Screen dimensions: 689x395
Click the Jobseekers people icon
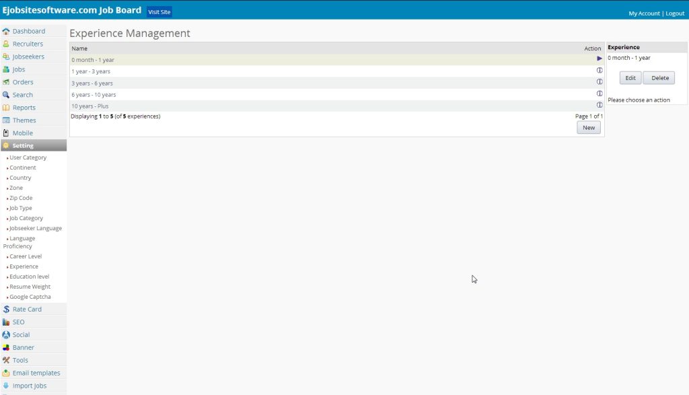tap(6, 57)
